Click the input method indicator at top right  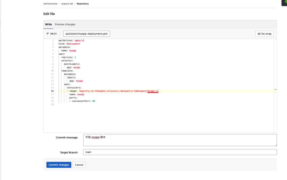[285, 2]
